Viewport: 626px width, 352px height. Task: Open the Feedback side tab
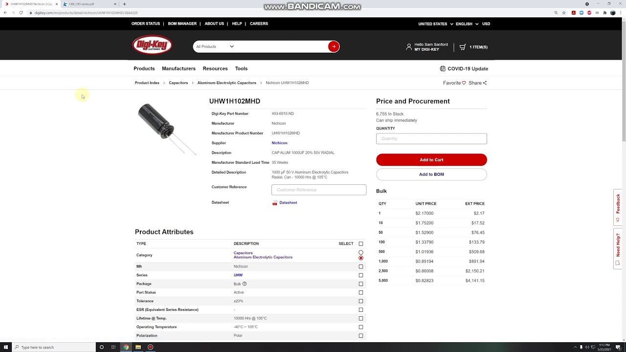tap(618, 207)
